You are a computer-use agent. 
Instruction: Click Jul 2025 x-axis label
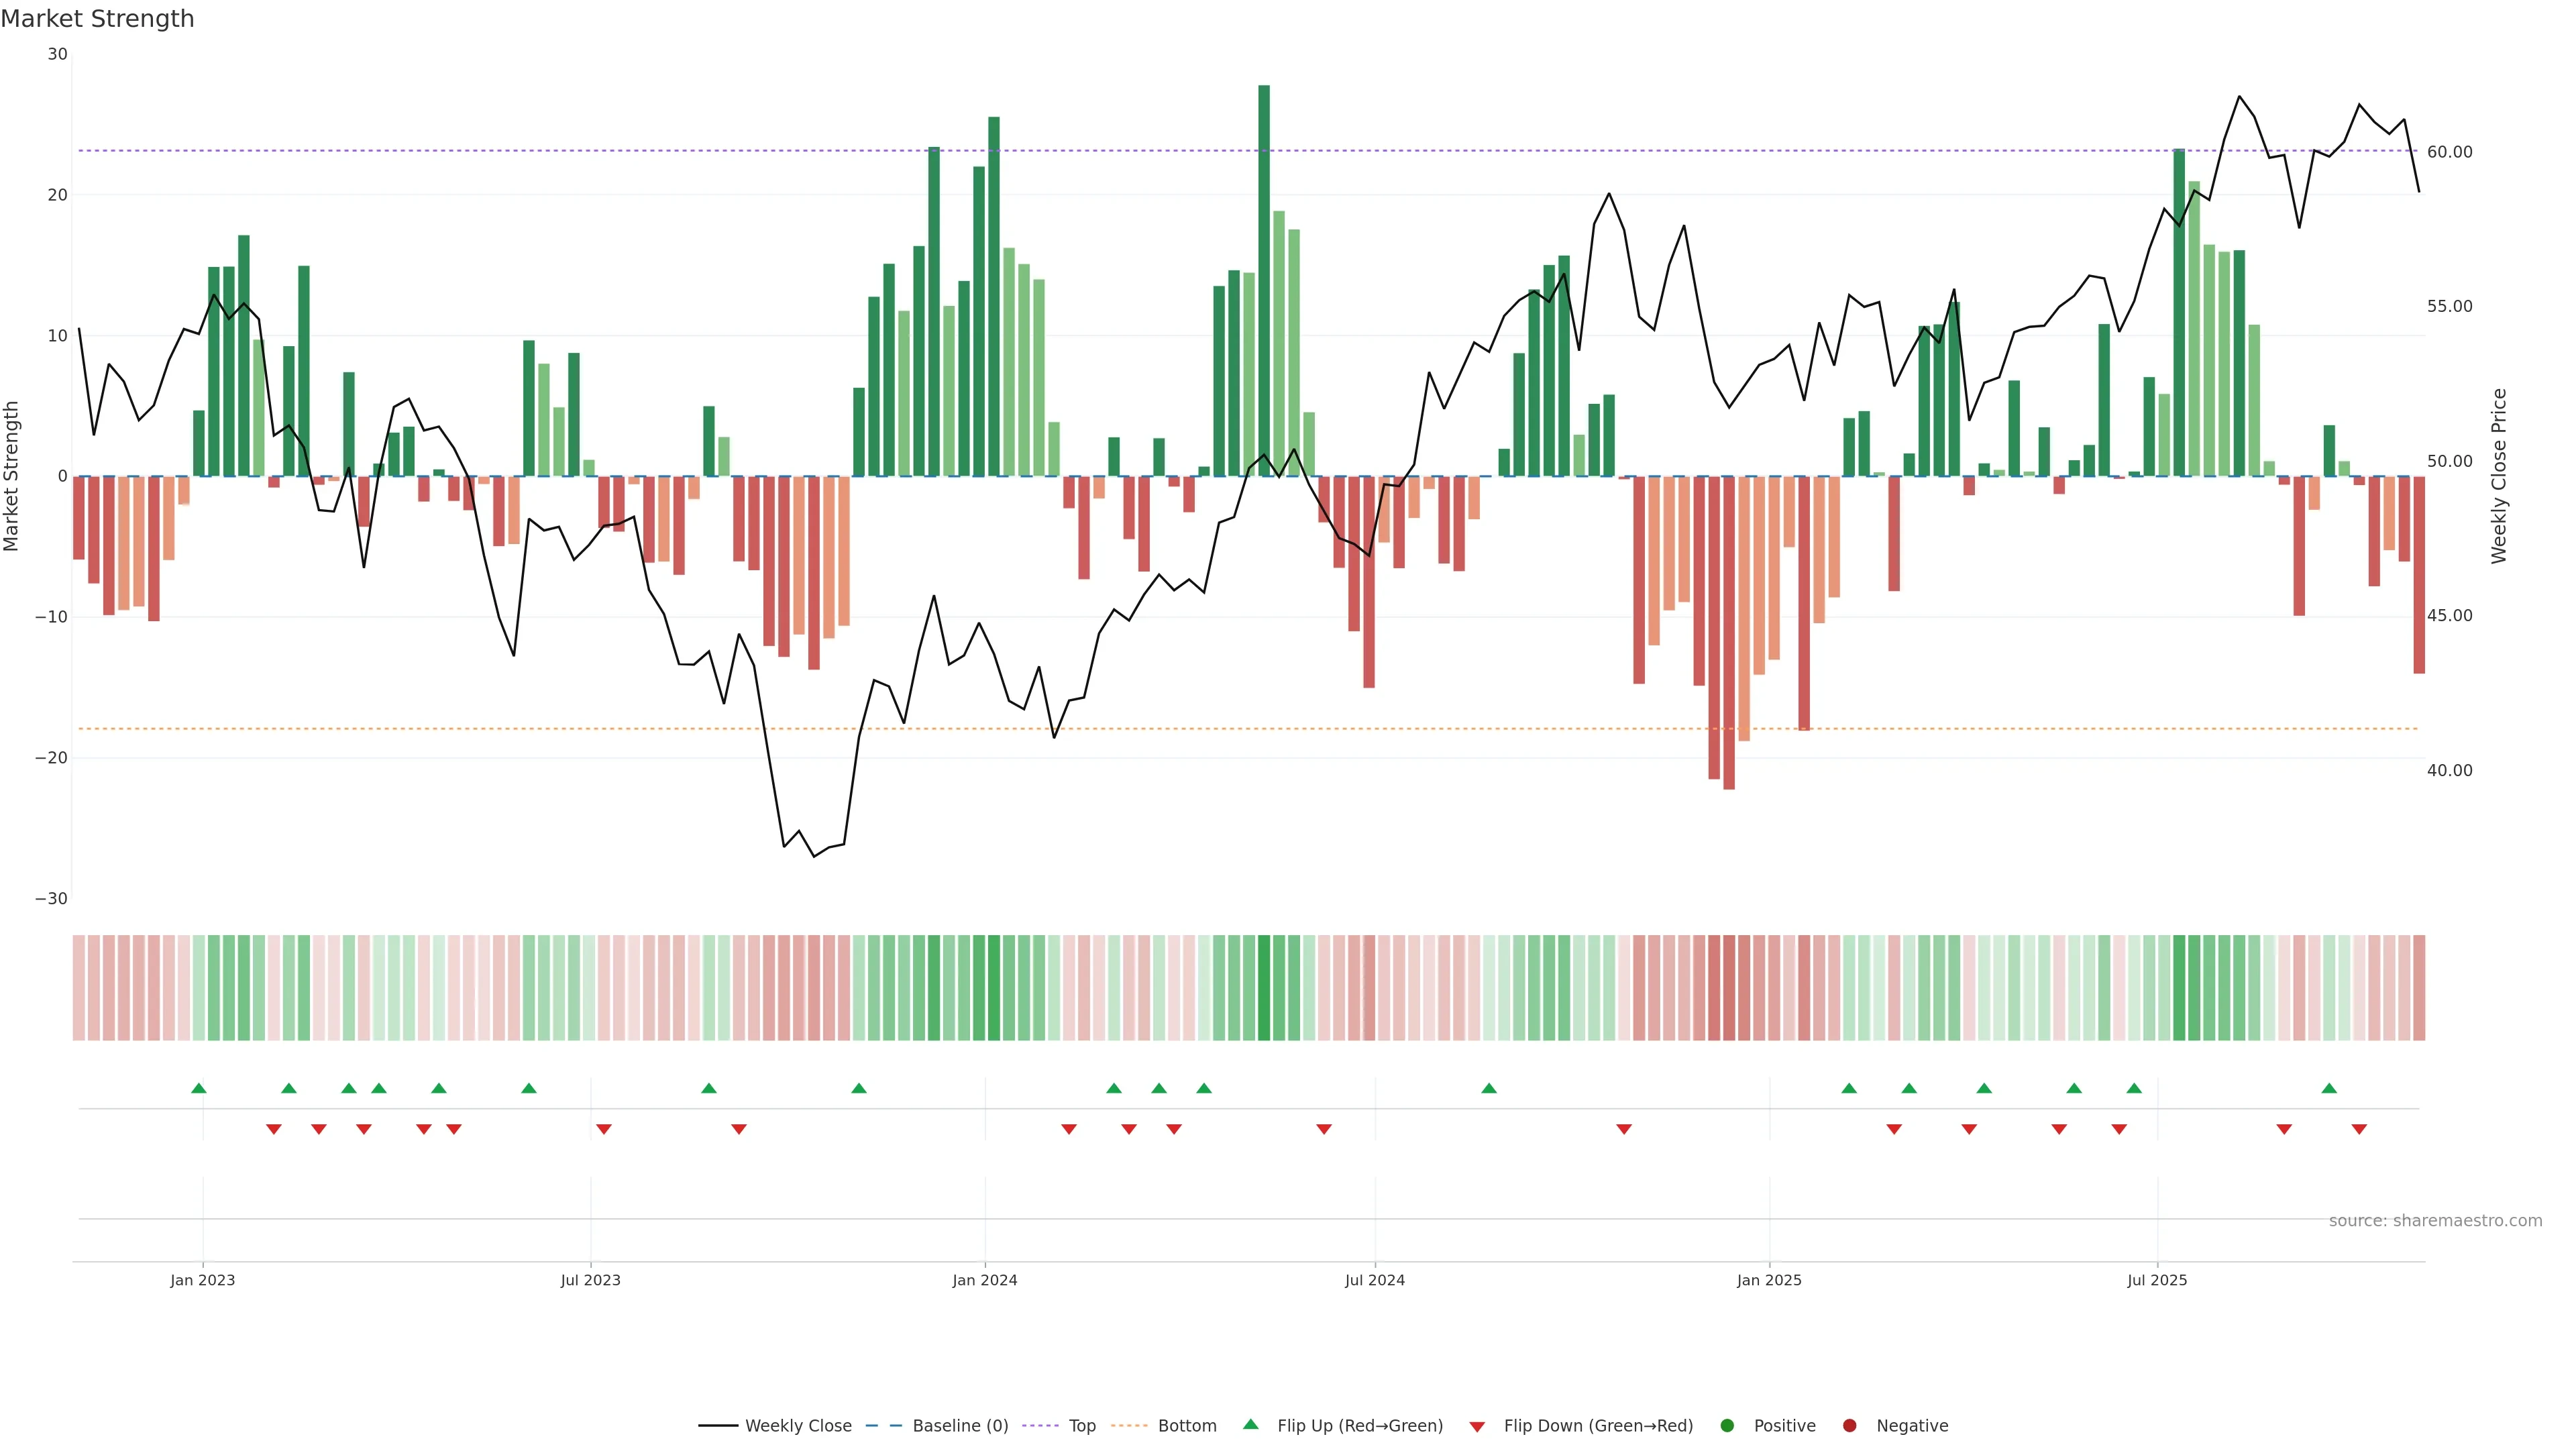(2157, 1280)
